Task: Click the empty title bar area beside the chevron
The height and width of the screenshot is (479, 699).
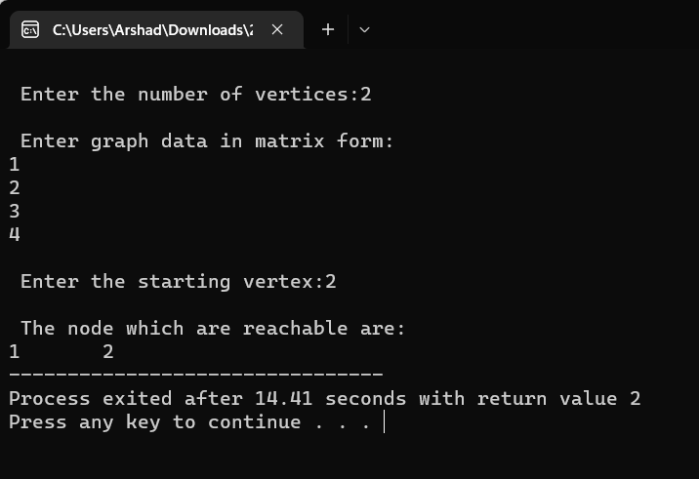Action: 535,26
